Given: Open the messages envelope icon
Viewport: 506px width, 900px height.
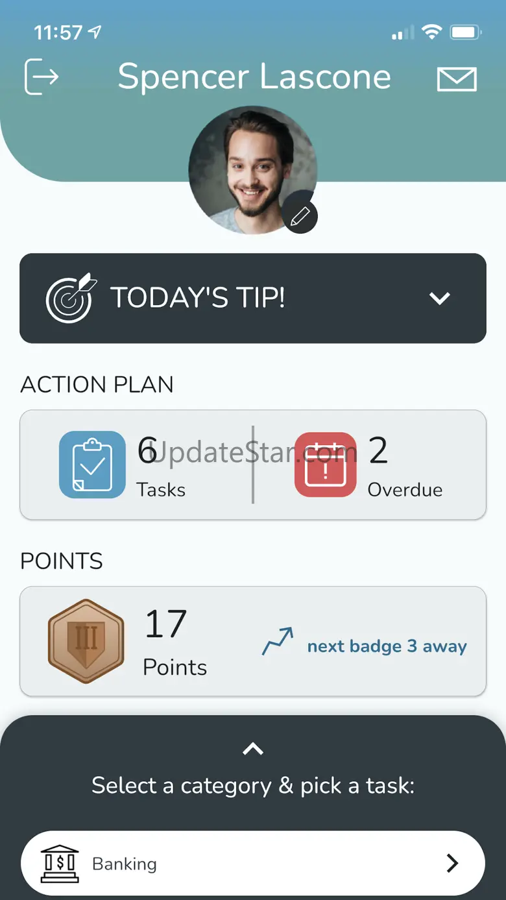Looking at the screenshot, I should click(457, 79).
